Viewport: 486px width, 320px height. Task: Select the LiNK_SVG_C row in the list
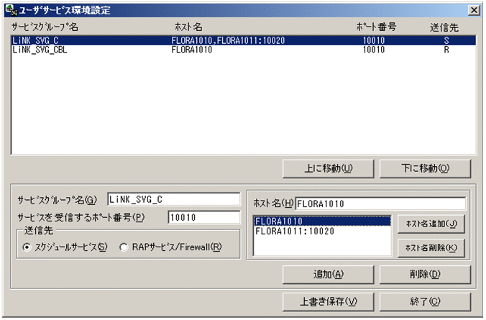[244, 40]
